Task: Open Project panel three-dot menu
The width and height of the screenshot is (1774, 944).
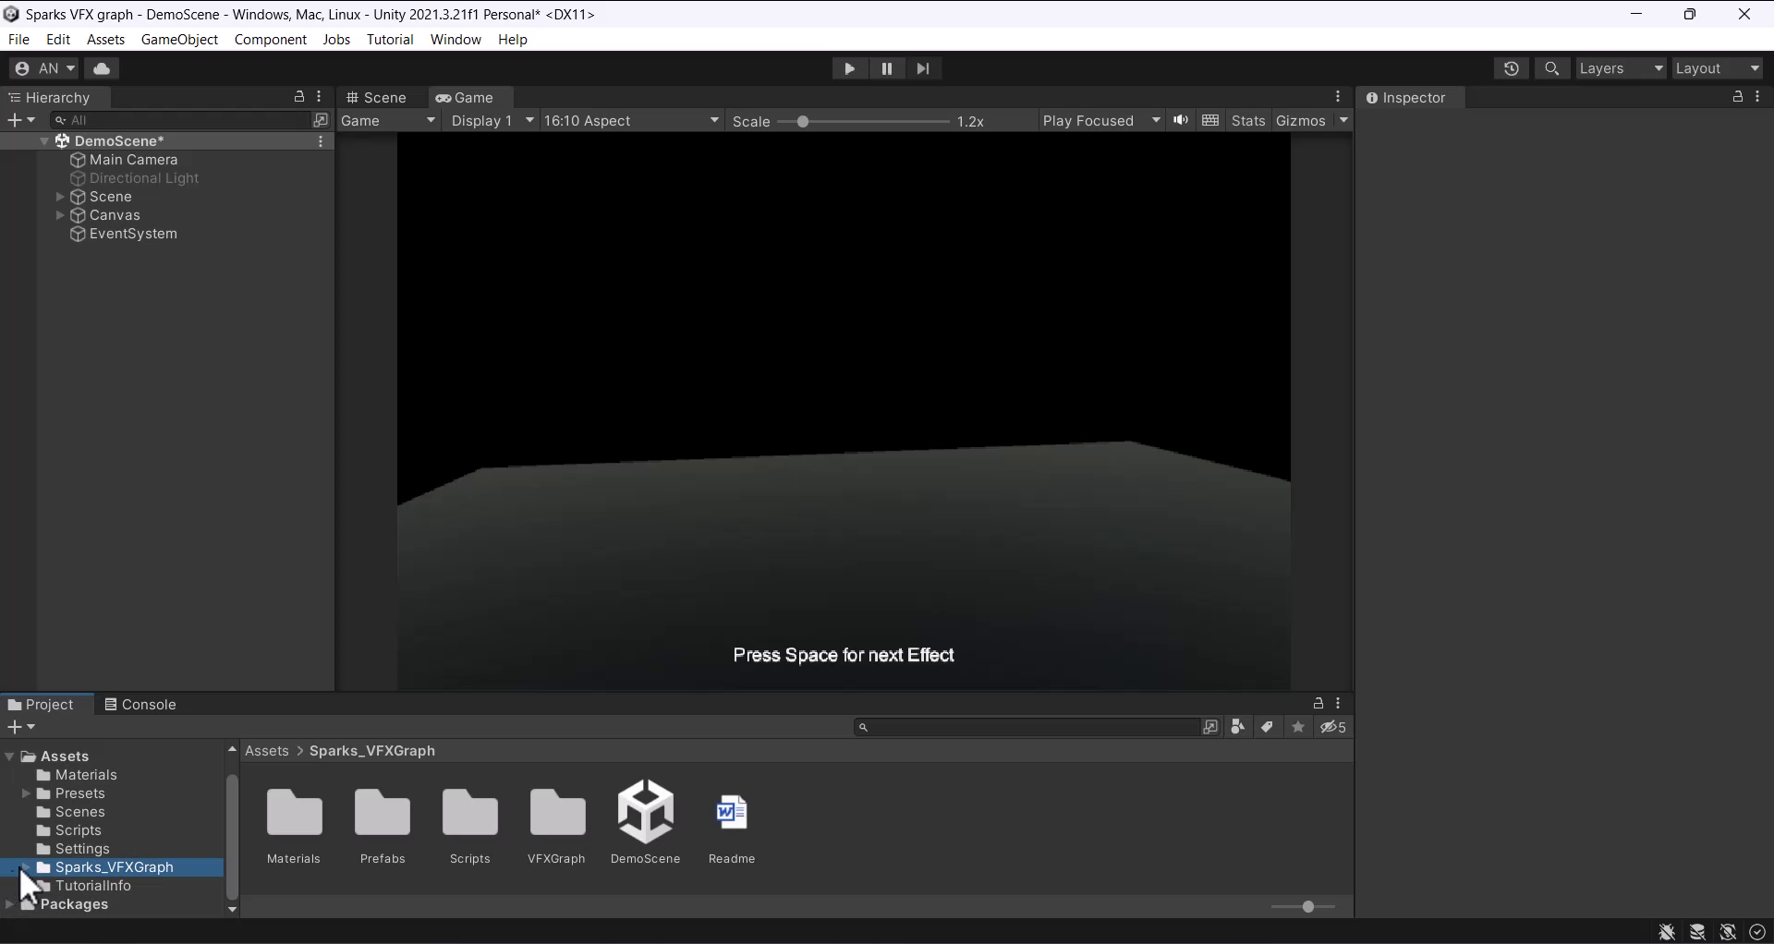Action: [1339, 704]
